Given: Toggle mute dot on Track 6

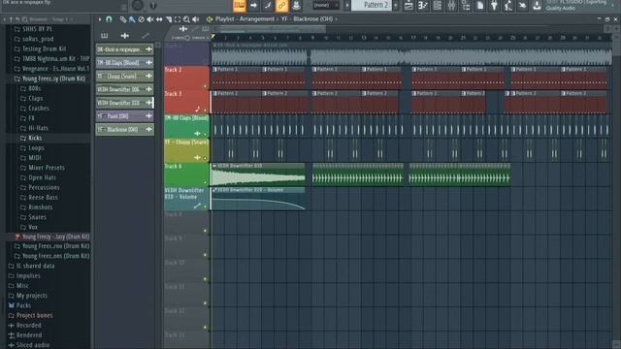Looking at the screenshot, I should click(205, 183).
